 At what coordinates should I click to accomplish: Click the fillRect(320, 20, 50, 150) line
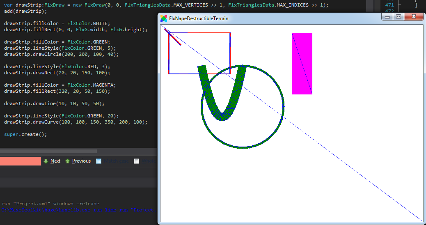[x=57, y=91]
